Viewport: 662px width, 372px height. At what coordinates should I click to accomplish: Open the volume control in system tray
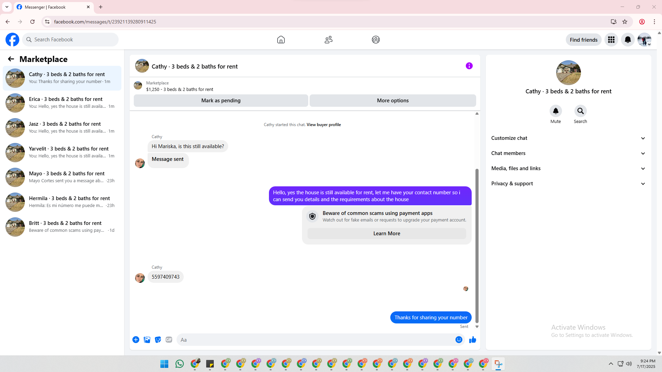click(629, 364)
